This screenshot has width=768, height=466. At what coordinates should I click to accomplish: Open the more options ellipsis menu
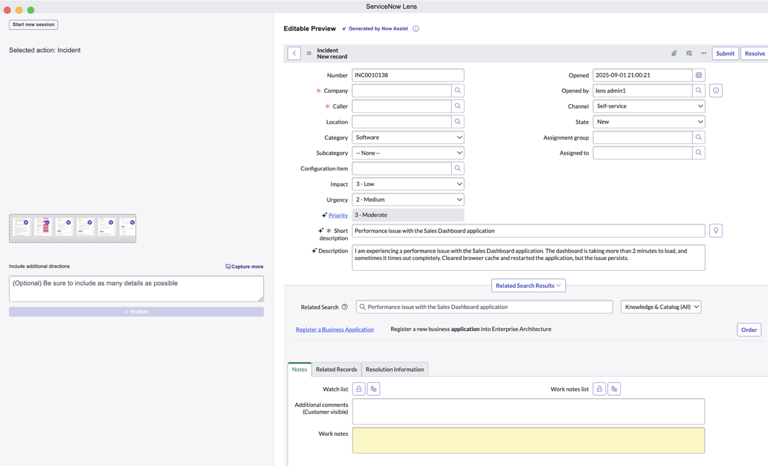703,53
